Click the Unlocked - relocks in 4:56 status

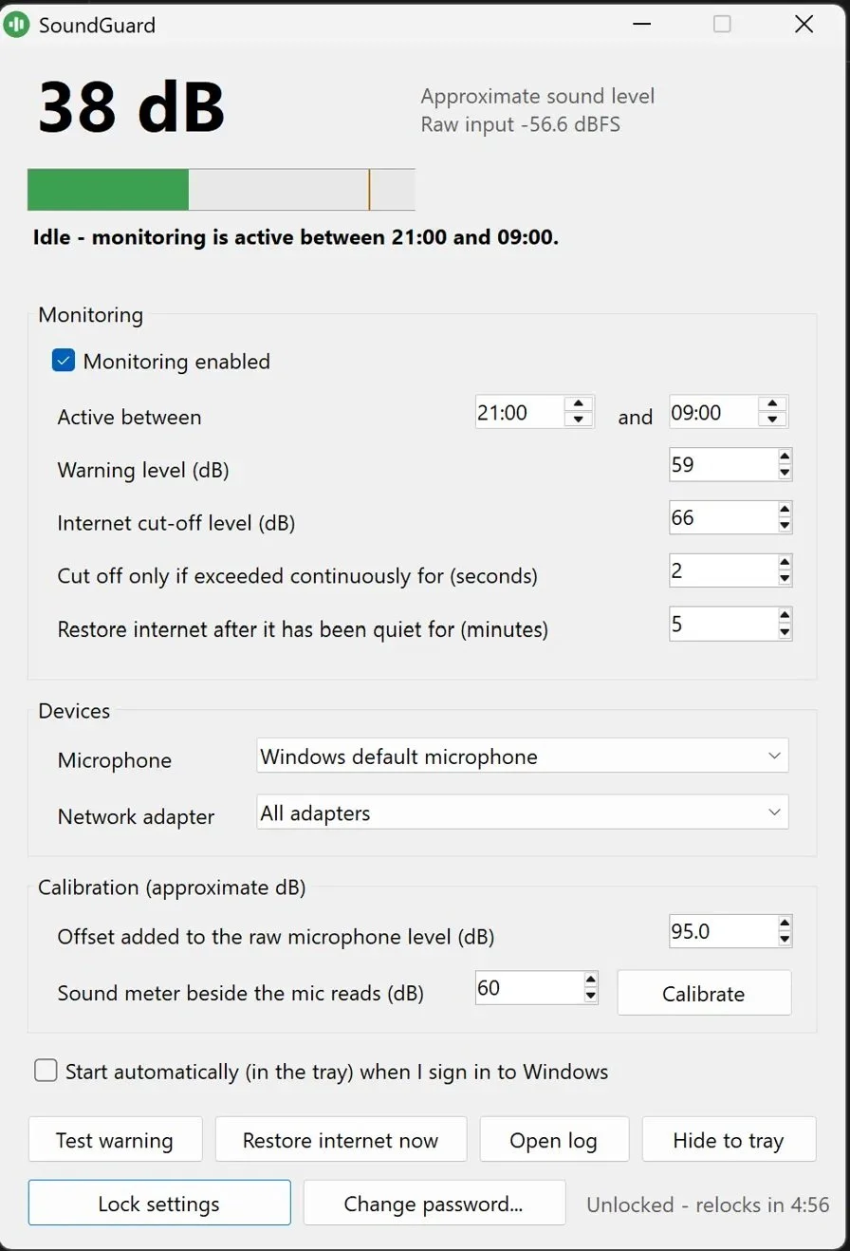[708, 1204]
